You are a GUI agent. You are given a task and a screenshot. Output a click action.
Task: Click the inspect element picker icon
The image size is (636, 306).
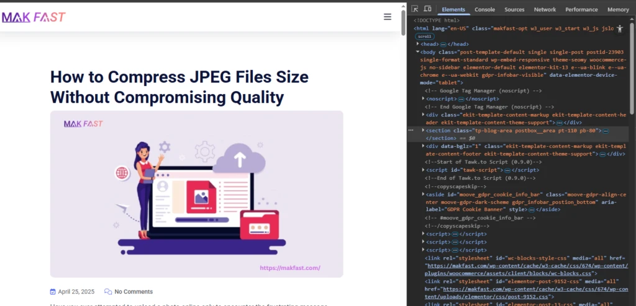click(414, 9)
